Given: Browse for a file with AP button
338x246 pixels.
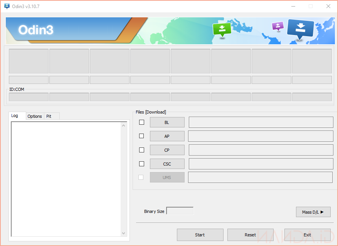Looking at the screenshot, I should tap(167, 136).
